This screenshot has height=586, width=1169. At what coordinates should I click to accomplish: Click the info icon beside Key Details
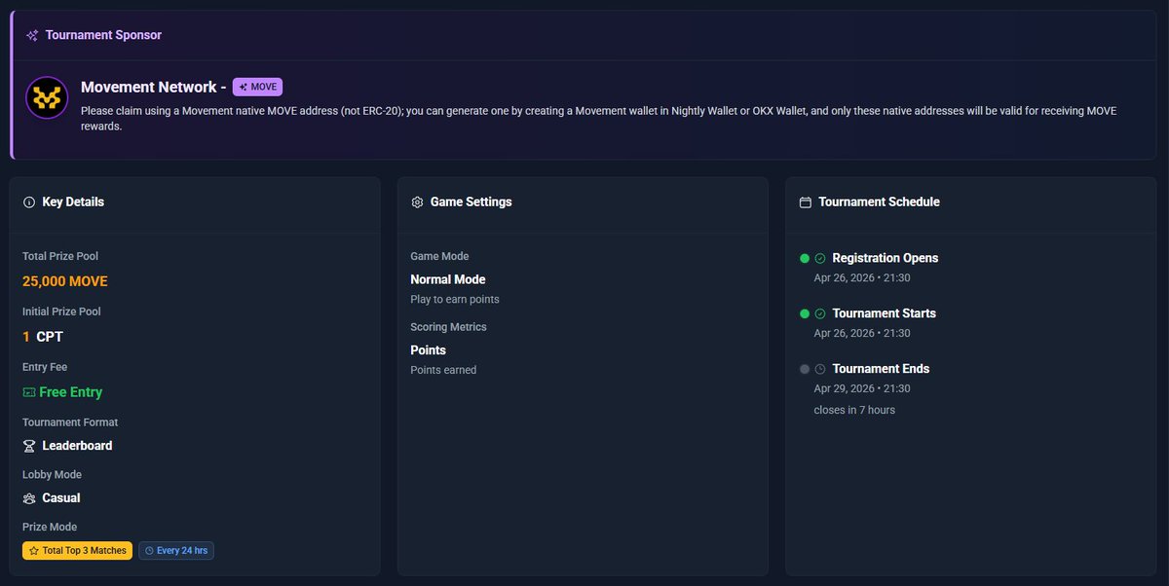click(28, 202)
